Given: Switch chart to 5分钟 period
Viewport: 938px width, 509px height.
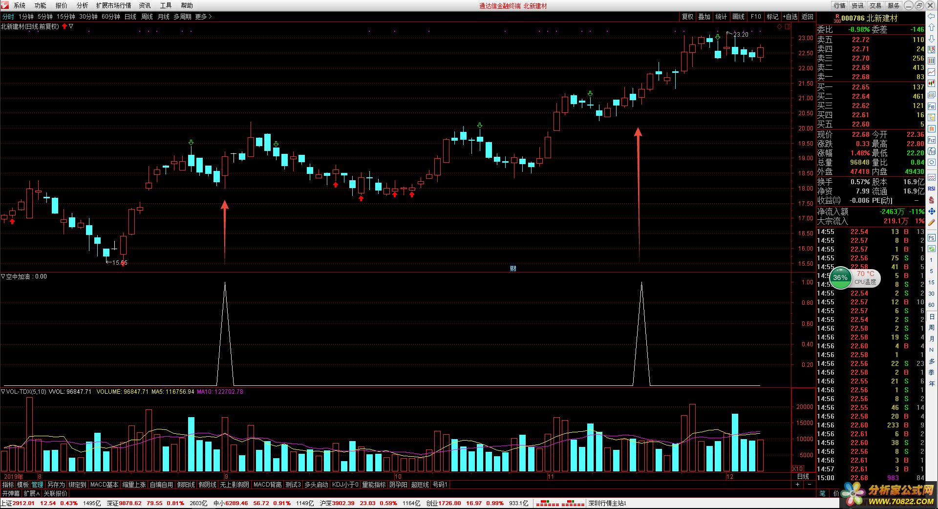Looking at the screenshot, I should tap(45, 17).
